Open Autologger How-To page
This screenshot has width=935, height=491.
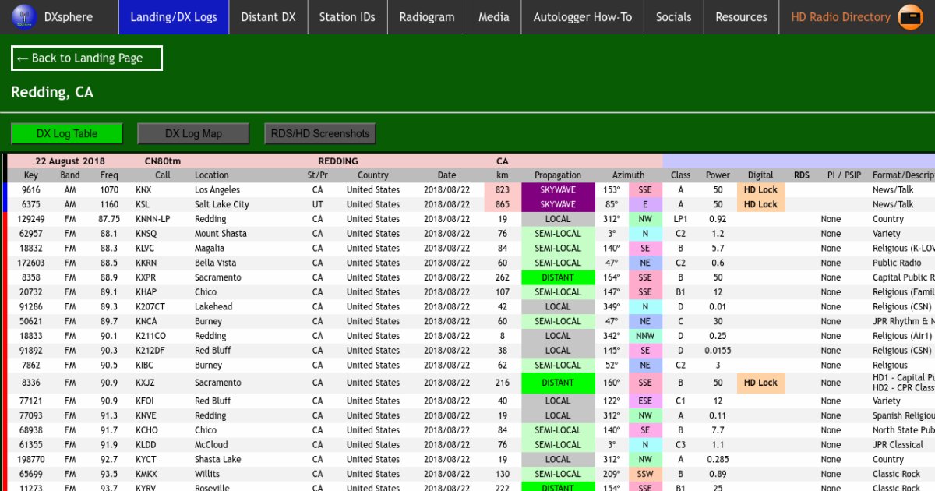tap(582, 17)
